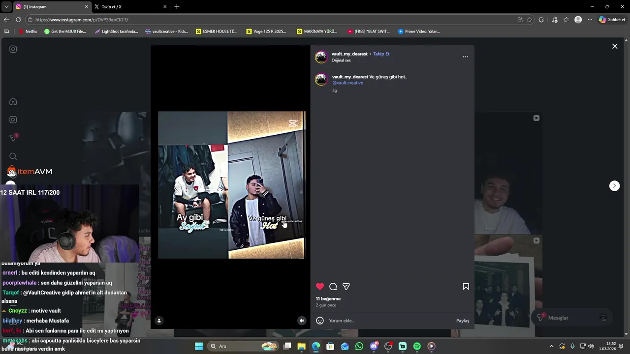Open the volume speaker tray icon
This screenshot has height=354, width=630.
(x=591, y=346)
